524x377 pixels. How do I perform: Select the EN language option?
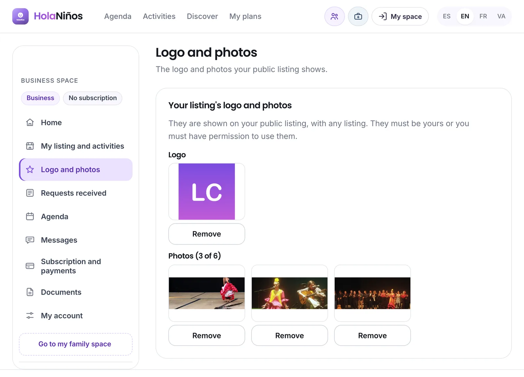[465, 16]
